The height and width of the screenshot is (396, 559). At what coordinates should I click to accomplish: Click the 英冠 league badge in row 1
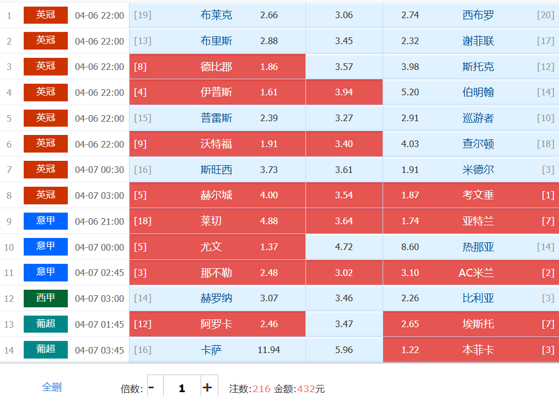tap(46, 15)
